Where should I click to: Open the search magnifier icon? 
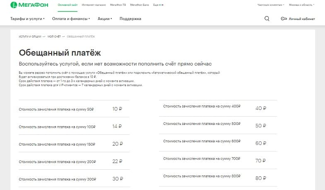click(x=267, y=19)
